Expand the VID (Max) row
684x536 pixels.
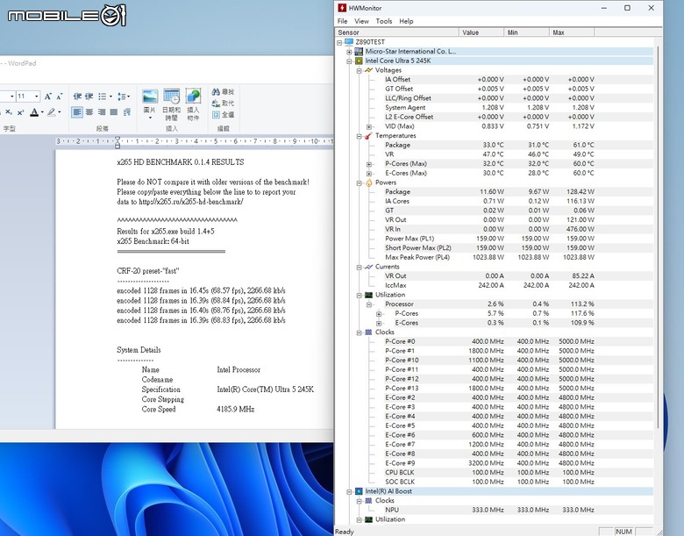(x=369, y=126)
